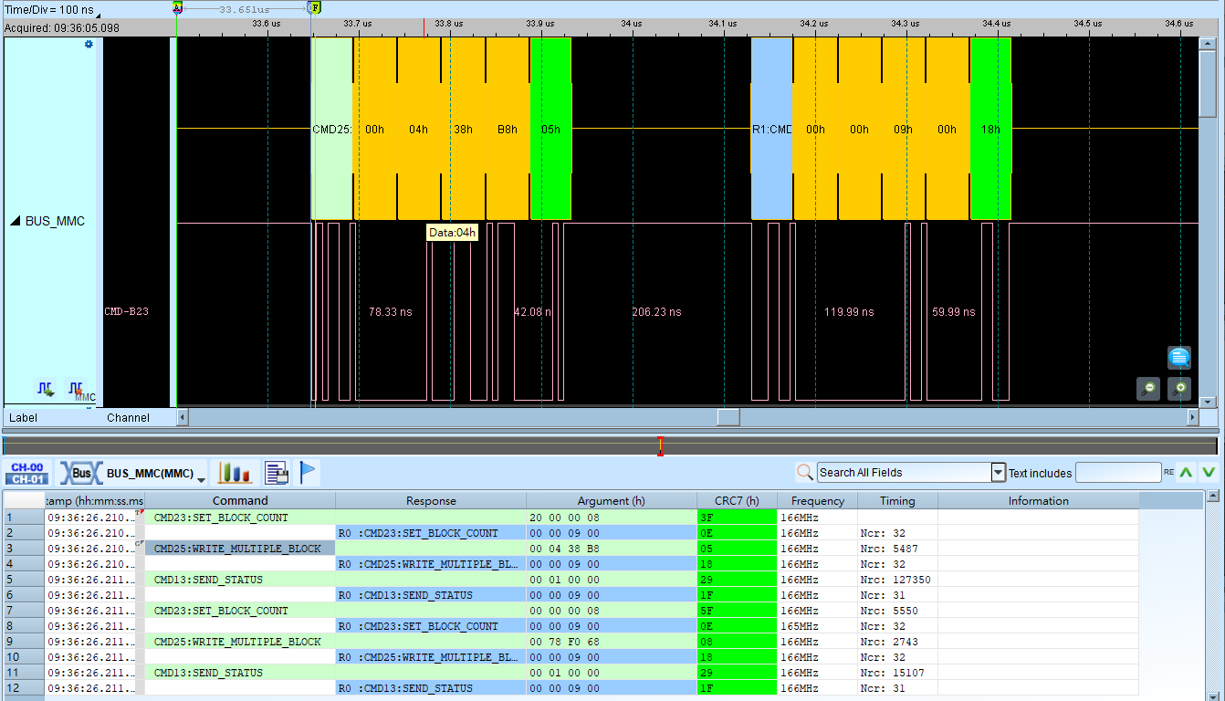1225x701 pixels.
Task: Click the Text includes input field
Action: 1117,473
